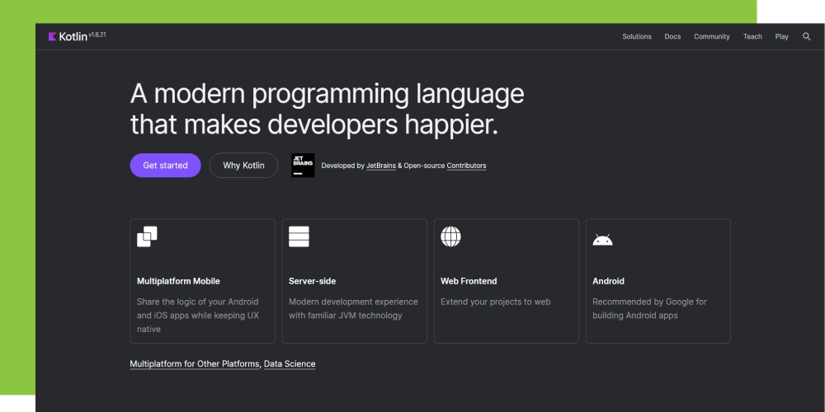Open the Docs menu item
This screenshot has height=412, width=825.
(x=672, y=36)
